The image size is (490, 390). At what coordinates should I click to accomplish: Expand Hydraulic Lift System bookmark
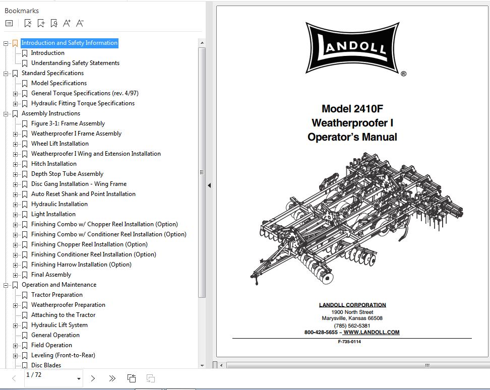(x=15, y=326)
